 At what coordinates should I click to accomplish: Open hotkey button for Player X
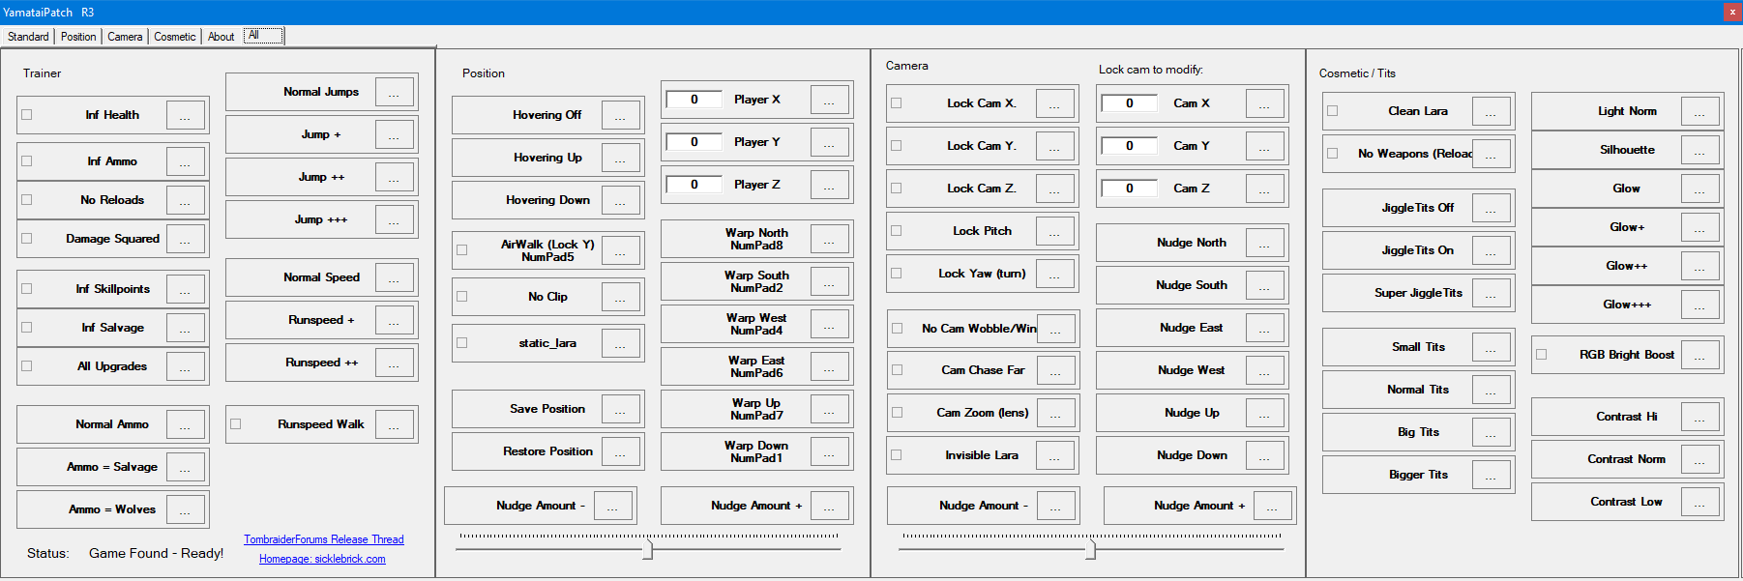click(x=830, y=100)
